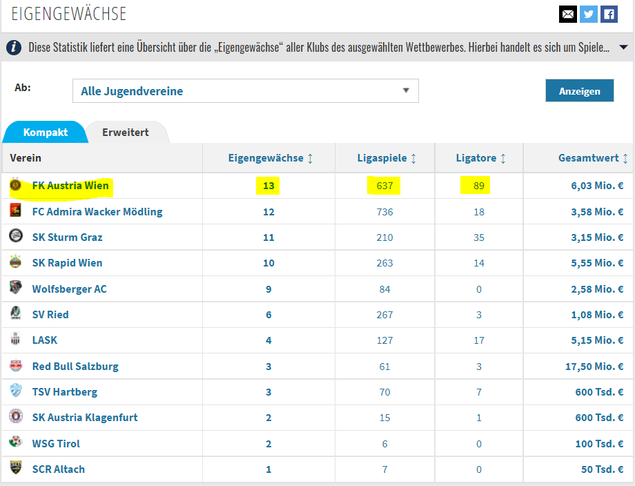Open the FC Admira Wacker Mödling link
The width and height of the screenshot is (635, 486).
(x=97, y=212)
